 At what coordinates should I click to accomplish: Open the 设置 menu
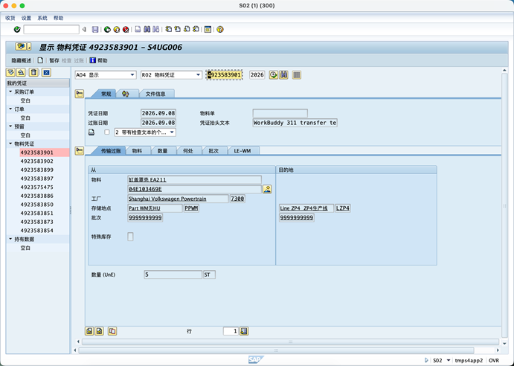(26, 18)
